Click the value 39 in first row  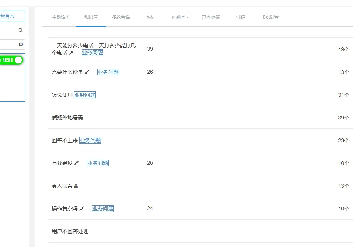pos(150,49)
